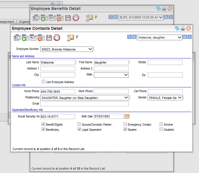Open the Birth Date calendar picker
This screenshot has height=173, width=199.
[x=127, y=116]
